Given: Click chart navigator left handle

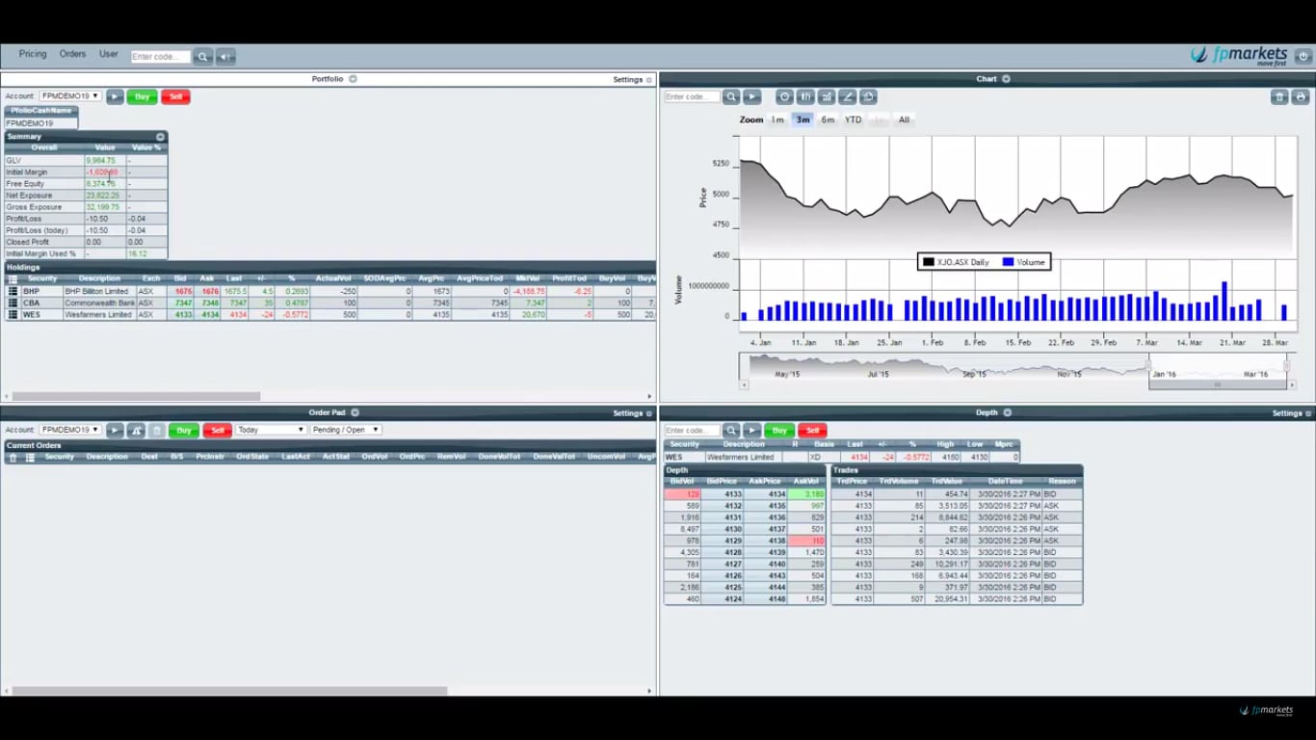Looking at the screenshot, I should [x=1148, y=366].
